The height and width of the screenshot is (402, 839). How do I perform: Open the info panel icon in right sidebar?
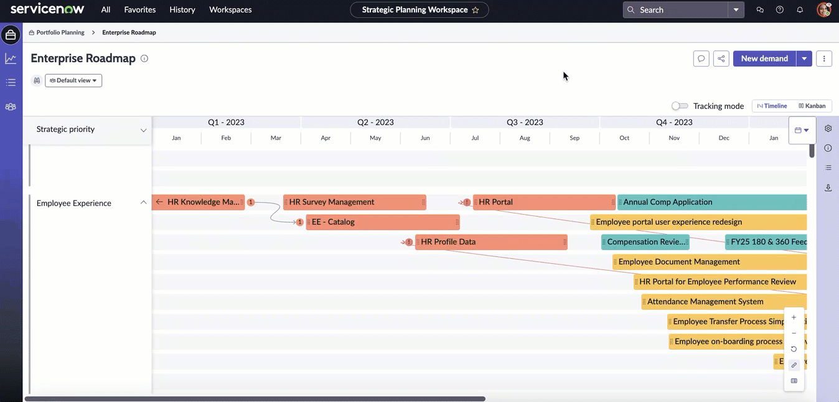point(828,148)
